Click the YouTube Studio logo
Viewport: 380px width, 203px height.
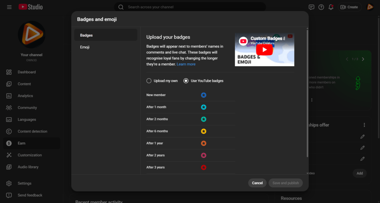[x=30, y=7]
